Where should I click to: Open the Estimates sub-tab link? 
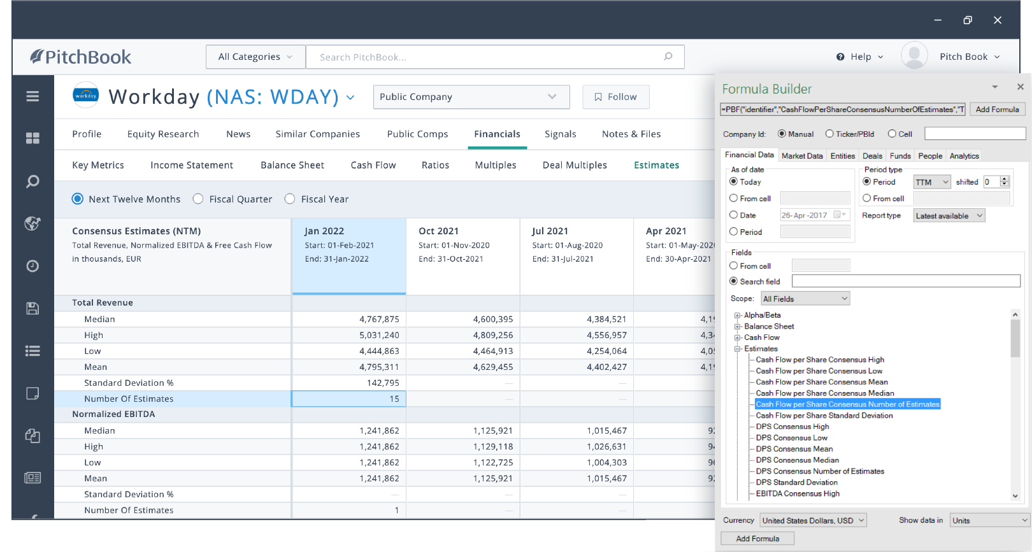(x=656, y=165)
